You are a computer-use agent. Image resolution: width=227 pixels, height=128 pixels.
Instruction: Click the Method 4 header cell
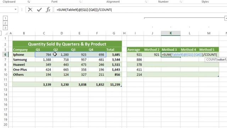click(189, 50)
